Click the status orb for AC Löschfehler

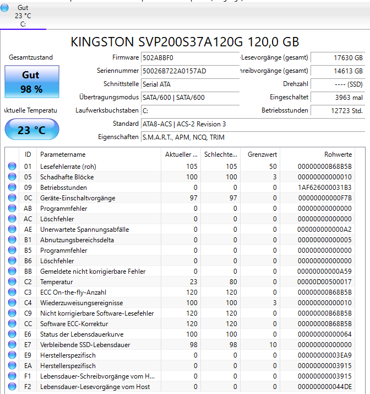click(x=12, y=219)
